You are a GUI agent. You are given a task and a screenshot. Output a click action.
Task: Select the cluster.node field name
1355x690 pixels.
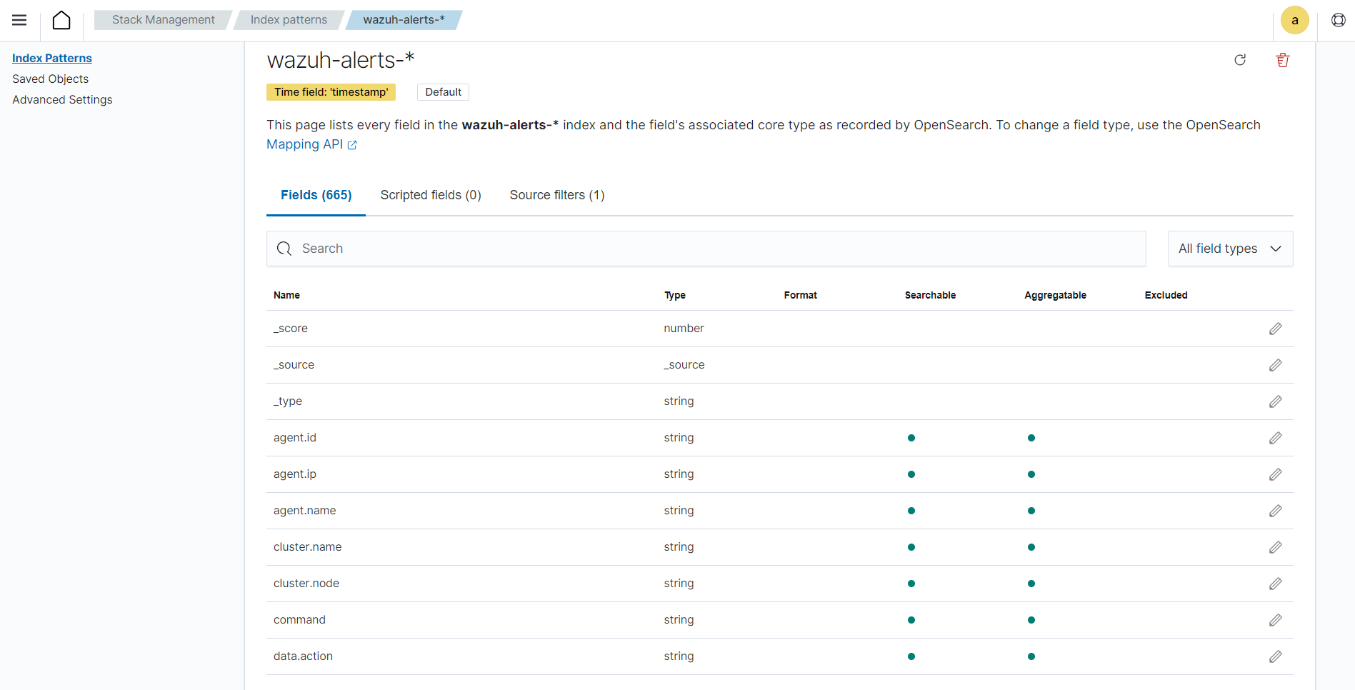coord(306,584)
